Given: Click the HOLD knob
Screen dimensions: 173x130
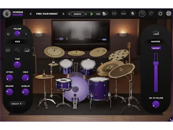Looking at the screenshot, I should (x=25, y=78).
